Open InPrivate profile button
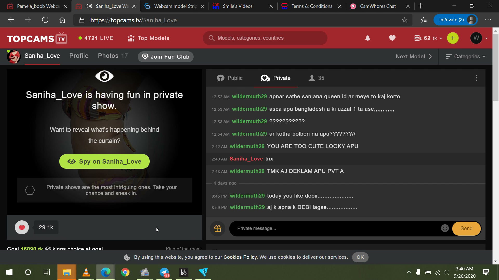499x280 pixels. pyautogui.click(x=456, y=20)
